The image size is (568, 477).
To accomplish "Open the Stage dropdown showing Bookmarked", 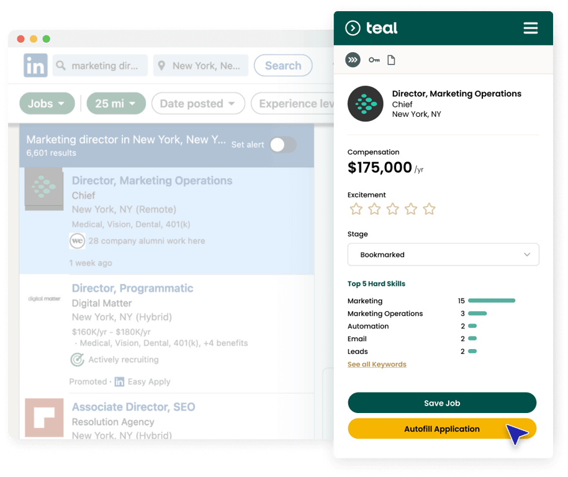I will click(x=443, y=255).
